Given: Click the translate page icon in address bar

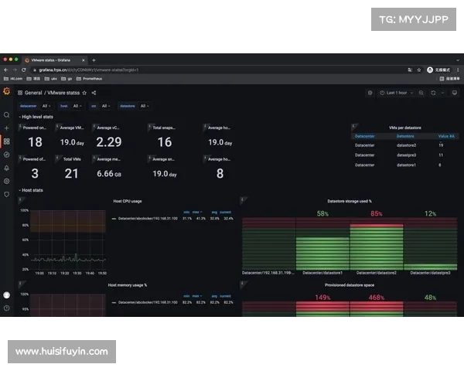Looking at the screenshot, I should click(x=410, y=70).
